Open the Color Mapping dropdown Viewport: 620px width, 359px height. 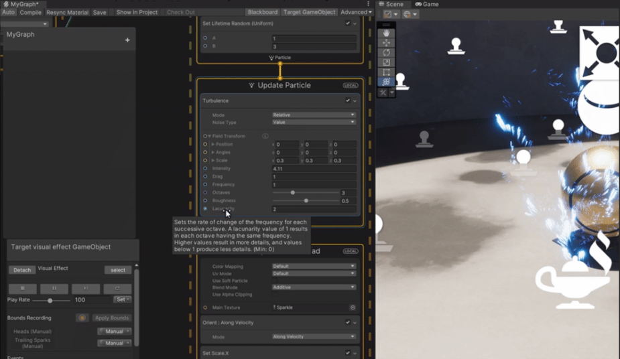pyautogui.click(x=314, y=266)
